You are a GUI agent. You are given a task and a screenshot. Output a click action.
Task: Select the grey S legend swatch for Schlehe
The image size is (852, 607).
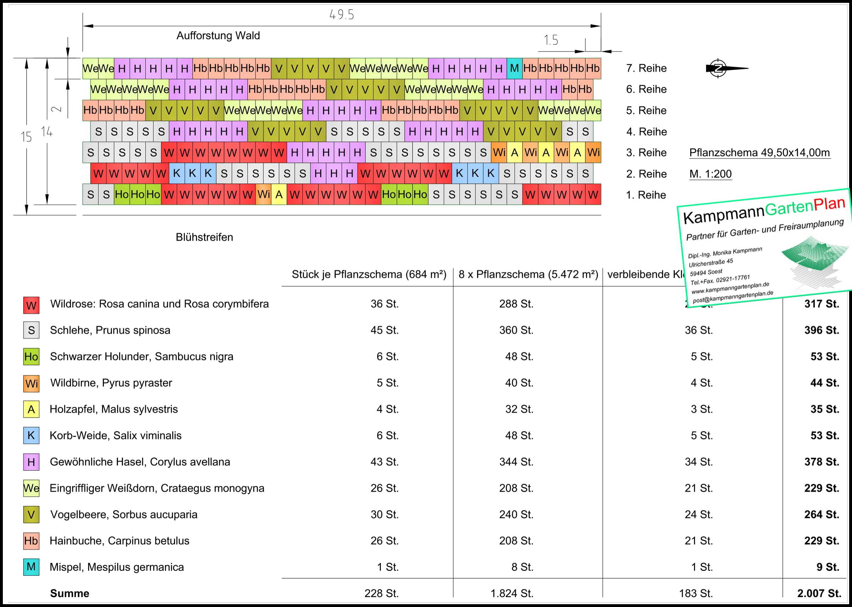(31, 330)
